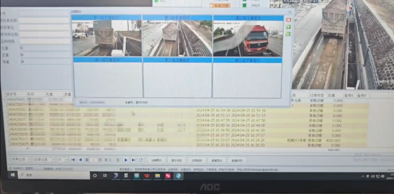Click the 车号 input field
The width and height of the screenshot is (394, 194).
(x=44, y=13)
